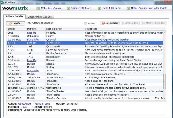Sort by Installé column header
The image size is (173, 118).
point(16,29)
